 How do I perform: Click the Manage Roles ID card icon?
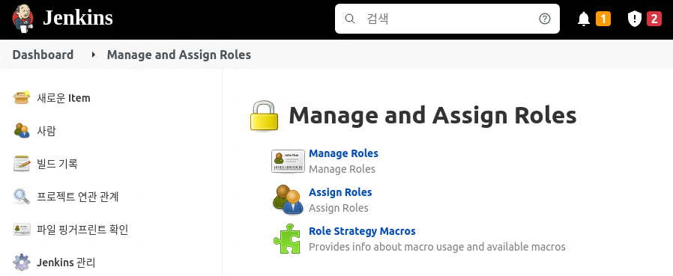pos(288,161)
